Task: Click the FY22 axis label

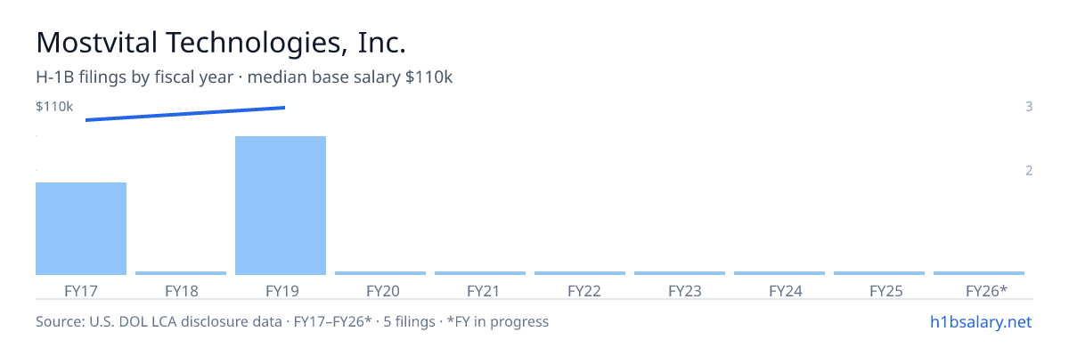Action: [580, 290]
